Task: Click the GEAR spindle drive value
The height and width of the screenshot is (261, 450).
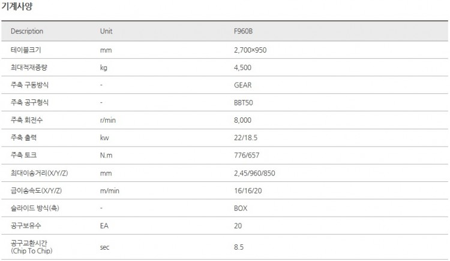Action: pyautogui.click(x=242, y=85)
